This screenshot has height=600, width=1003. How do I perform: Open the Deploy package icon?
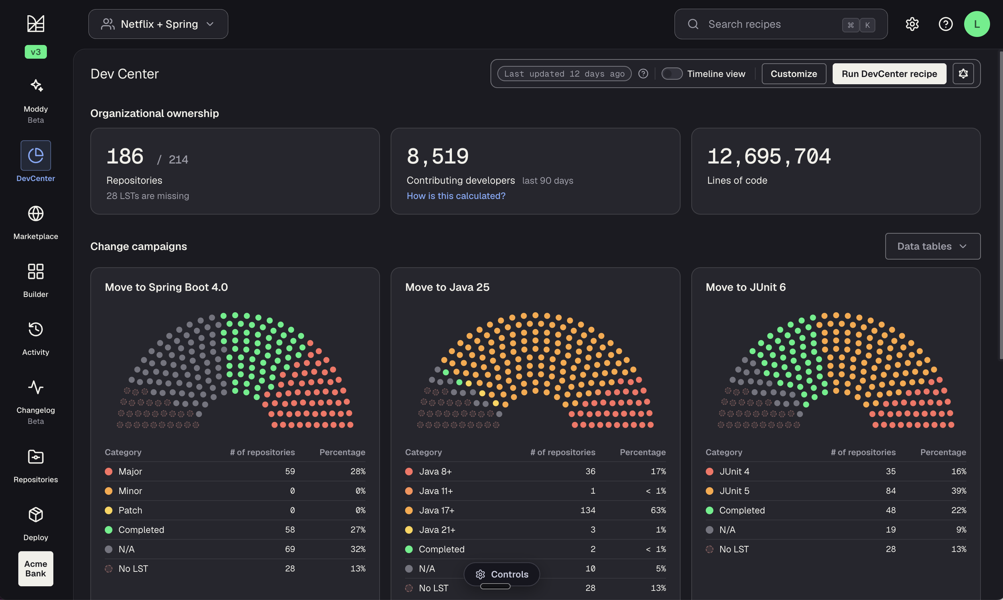[36, 515]
